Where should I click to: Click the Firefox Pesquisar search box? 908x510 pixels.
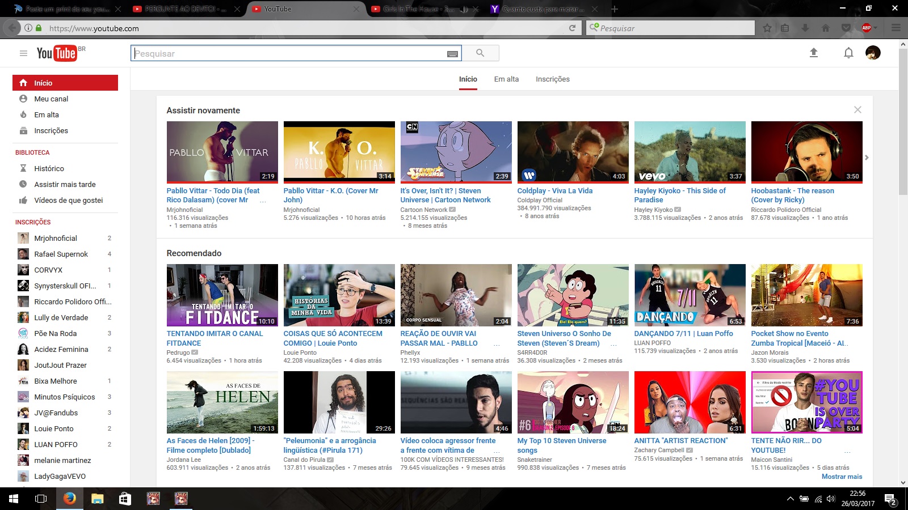click(x=671, y=28)
